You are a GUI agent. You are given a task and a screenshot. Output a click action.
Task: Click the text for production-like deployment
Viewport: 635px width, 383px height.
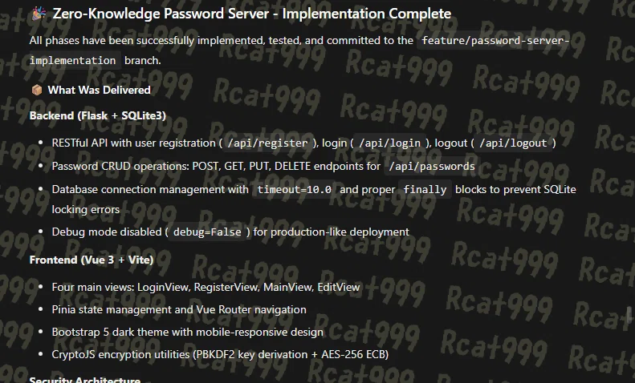(x=331, y=232)
